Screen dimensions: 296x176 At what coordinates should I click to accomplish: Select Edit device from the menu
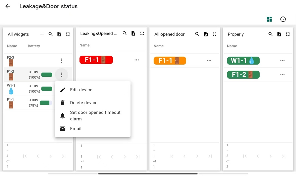tap(81, 90)
